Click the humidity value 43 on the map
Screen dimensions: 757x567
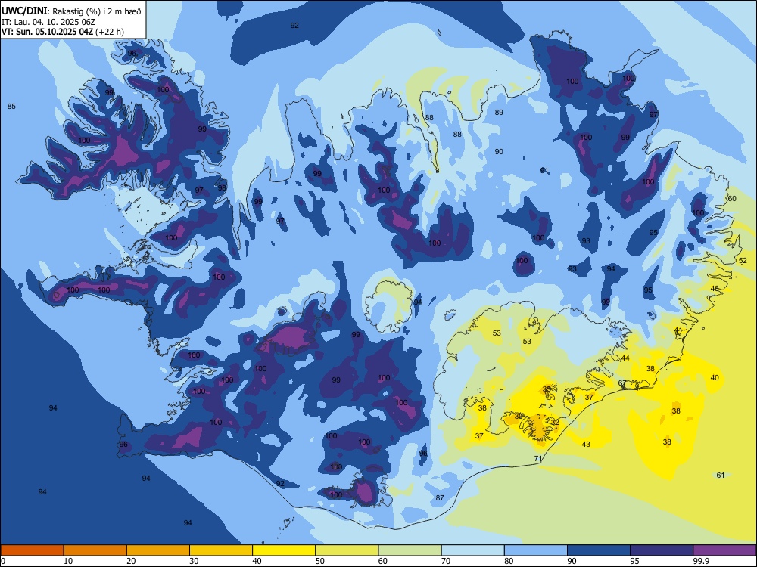(x=586, y=444)
